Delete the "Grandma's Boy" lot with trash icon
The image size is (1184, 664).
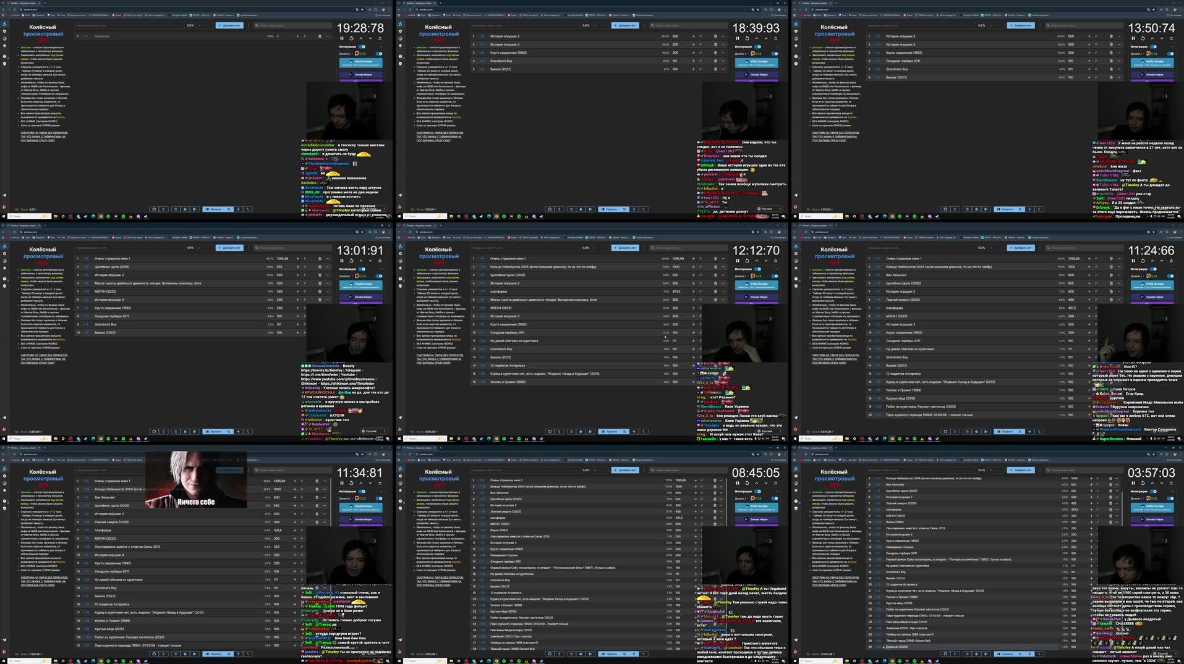[x=715, y=61]
